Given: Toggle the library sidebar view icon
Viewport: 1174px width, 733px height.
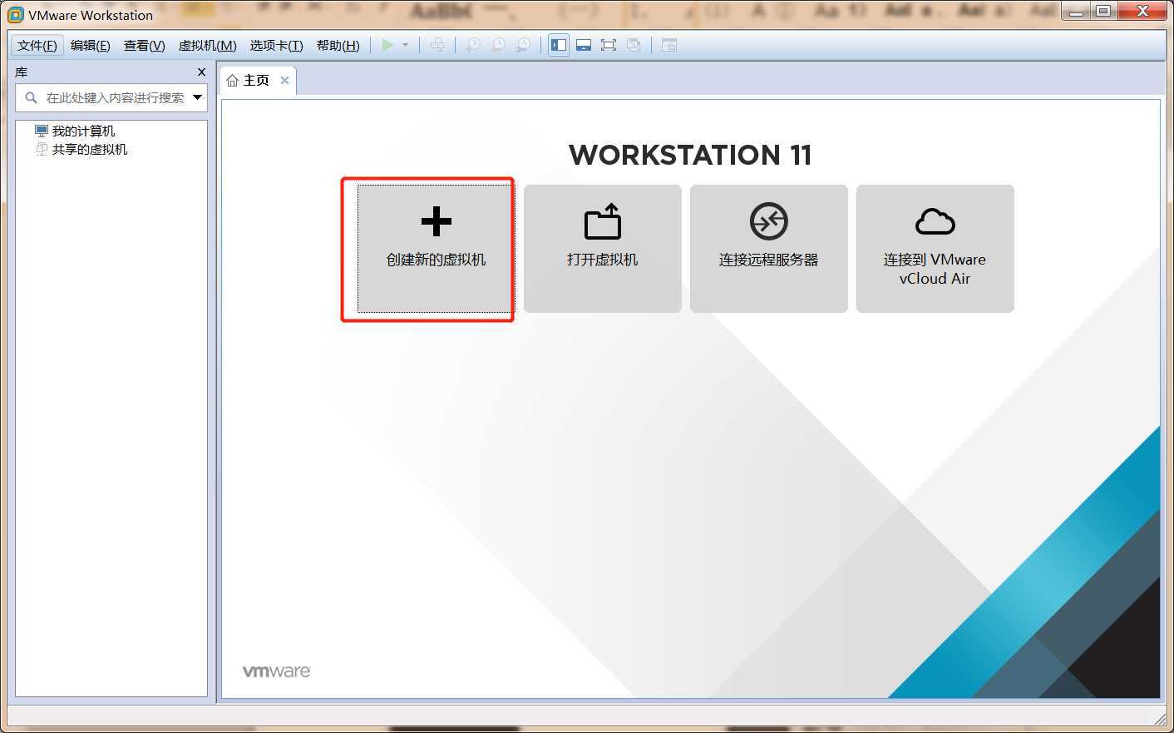Looking at the screenshot, I should tap(559, 45).
